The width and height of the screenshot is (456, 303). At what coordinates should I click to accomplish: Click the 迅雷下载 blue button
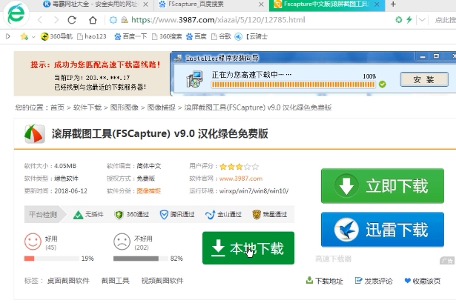tap(383, 230)
